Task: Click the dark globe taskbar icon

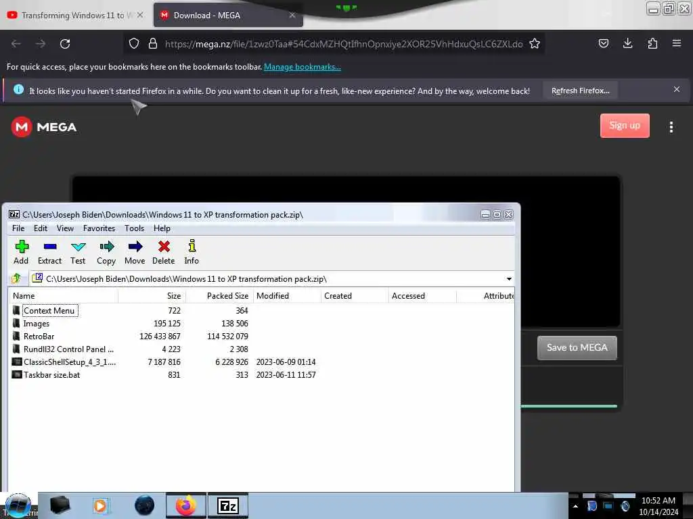Action: tap(144, 505)
